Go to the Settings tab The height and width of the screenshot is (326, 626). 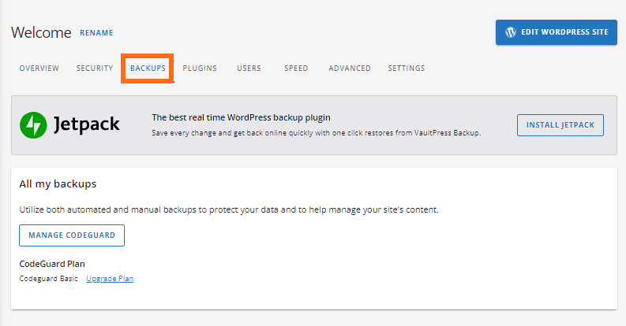[407, 68]
